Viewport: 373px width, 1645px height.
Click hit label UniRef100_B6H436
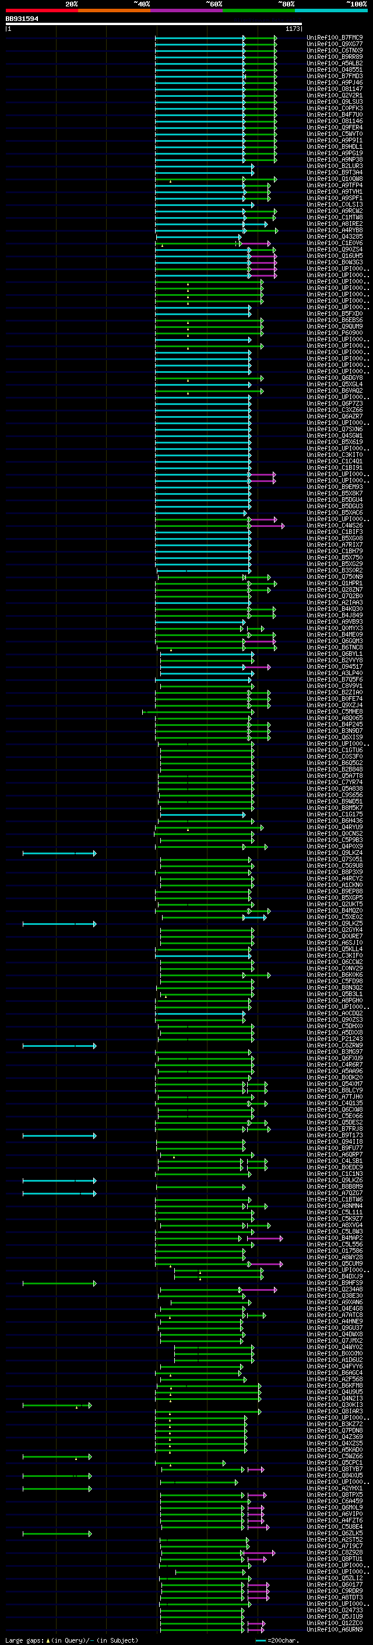point(335,820)
